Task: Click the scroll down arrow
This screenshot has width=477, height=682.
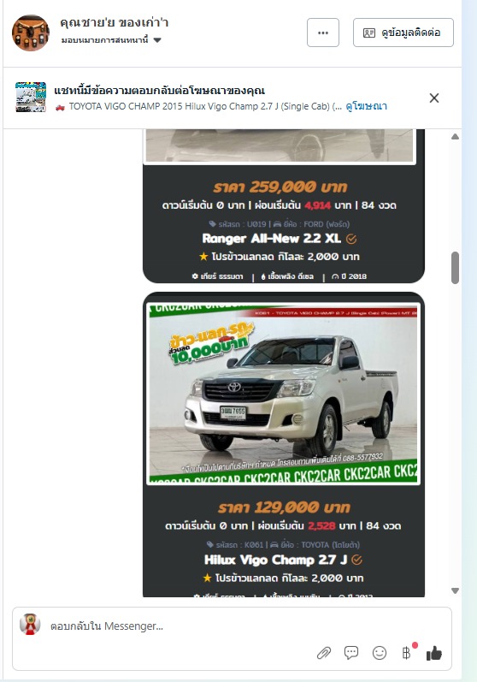Action: [455, 590]
